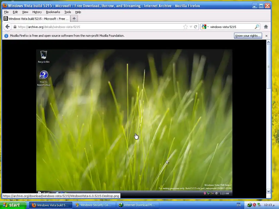The image size is (279, 209).
Task: Bookmark this page with the star icon
Action: pos(185,27)
